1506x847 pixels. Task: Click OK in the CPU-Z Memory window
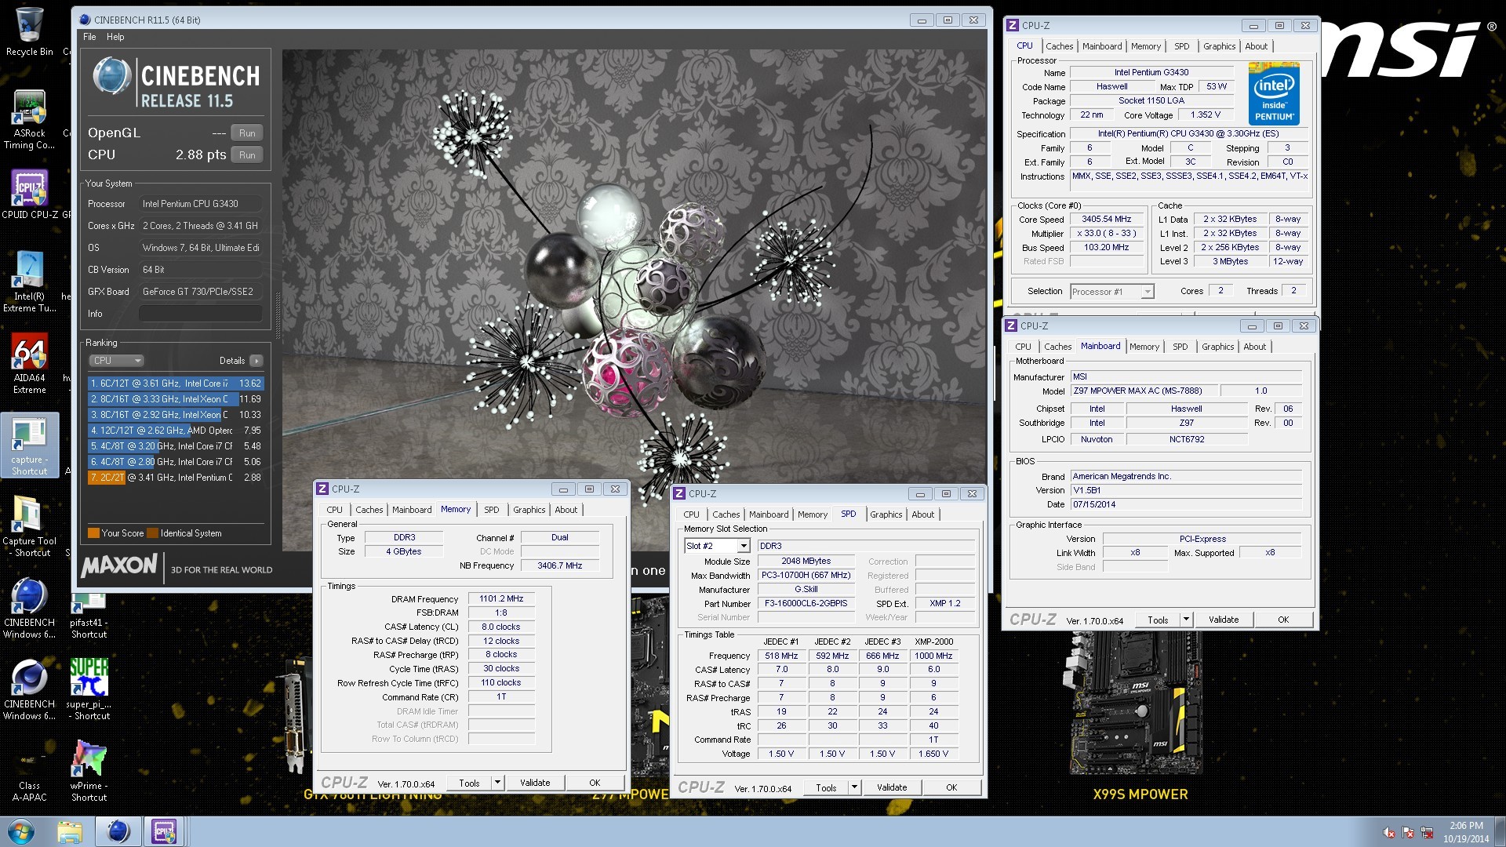point(595,783)
